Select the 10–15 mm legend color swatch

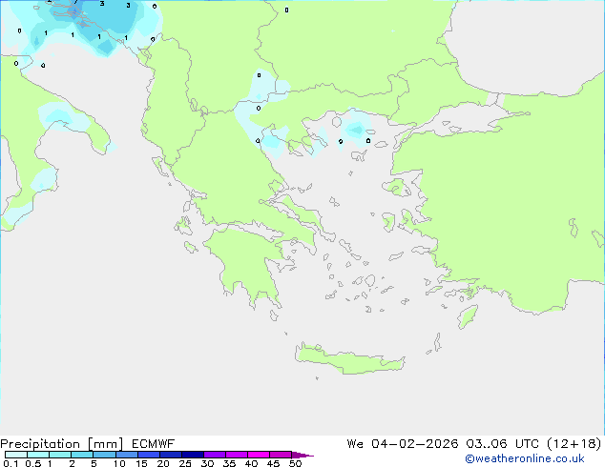pos(126,455)
